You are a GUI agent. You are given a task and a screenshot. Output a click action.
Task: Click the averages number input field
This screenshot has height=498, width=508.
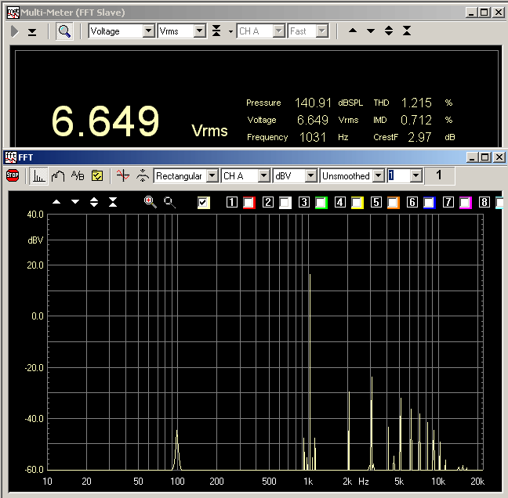398,176
